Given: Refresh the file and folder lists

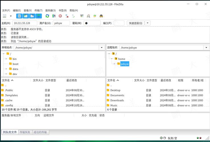Looking at the screenshot, I should click(x=47, y=16).
